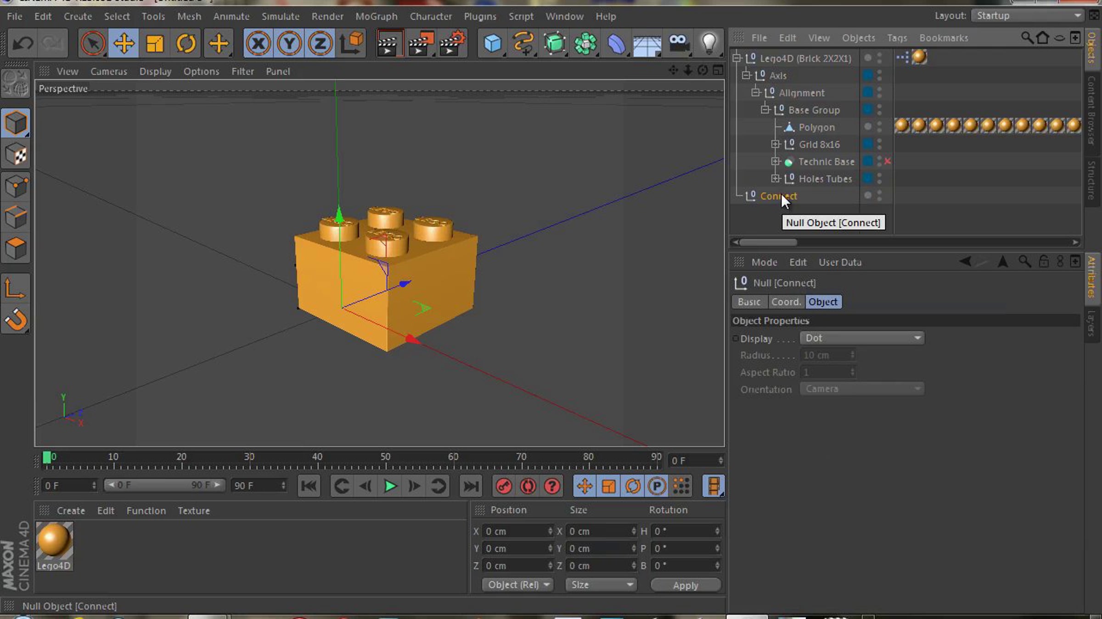Switch to Texture mode checkered cube
Screen dimensions: 1102x619
(x=16, y=155)
